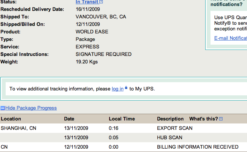Click the help icon next to What's this?
The width and height of the screenshot is (247, 152).
(221, 119)
